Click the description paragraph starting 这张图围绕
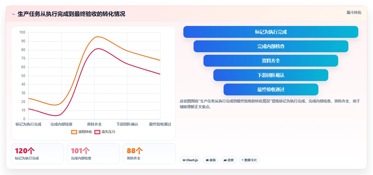Screen dimensions: 373x175 click(270, 104)
